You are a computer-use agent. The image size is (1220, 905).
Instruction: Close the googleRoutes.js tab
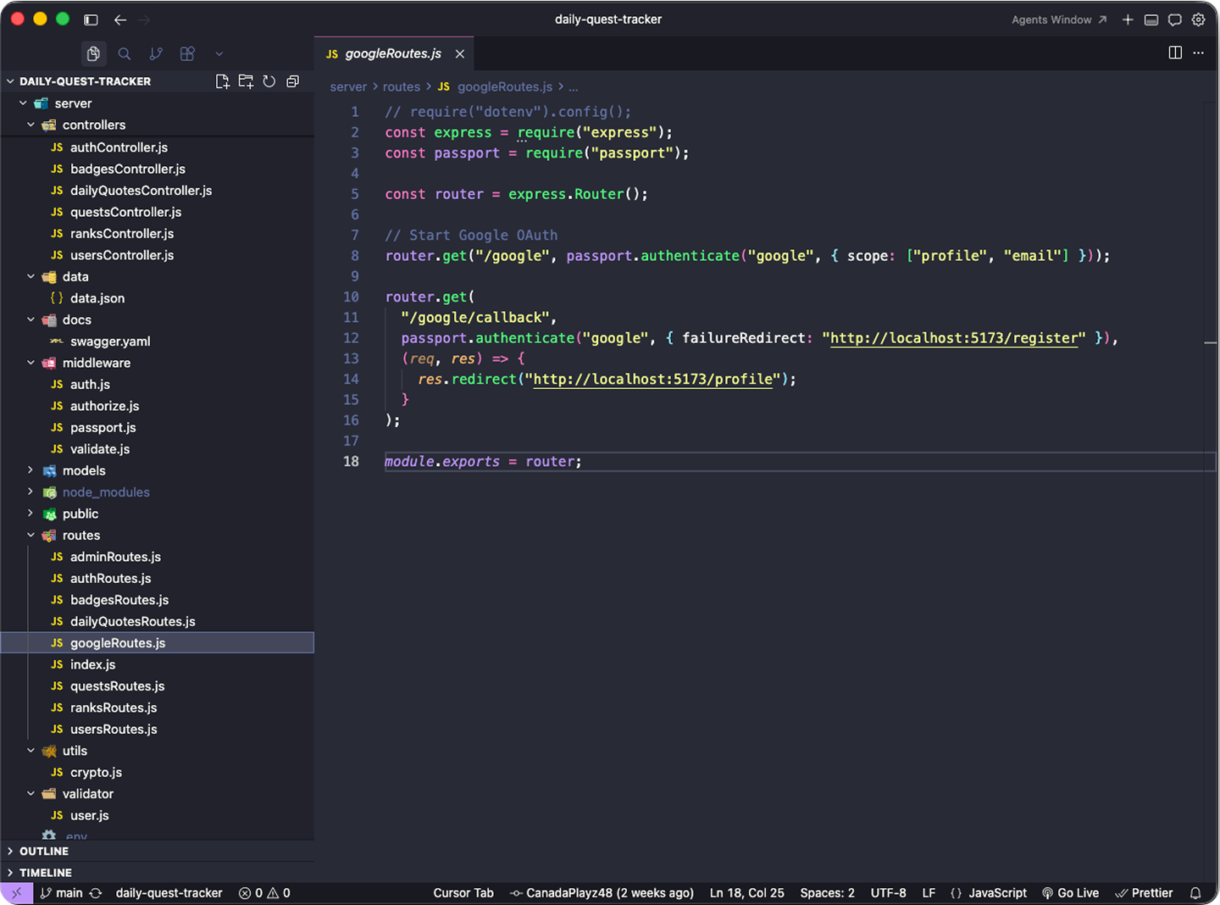coord(460,53)
